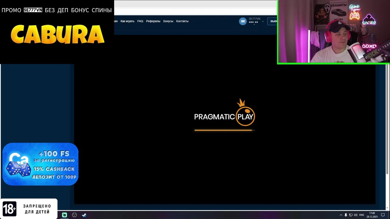Viewport: 390px width, 219px height.
Task: Open the taskbar clock showing 17:48
Action: 372,215
